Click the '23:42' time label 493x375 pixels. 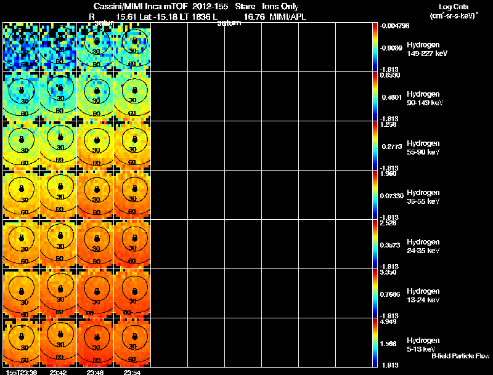point(58,372)
